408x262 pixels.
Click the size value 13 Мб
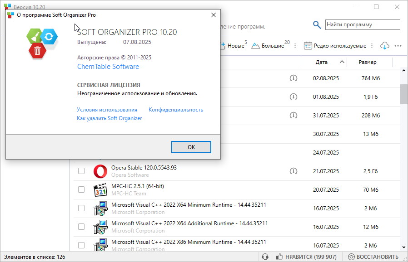pyautogui.click(x=371, y=134)
